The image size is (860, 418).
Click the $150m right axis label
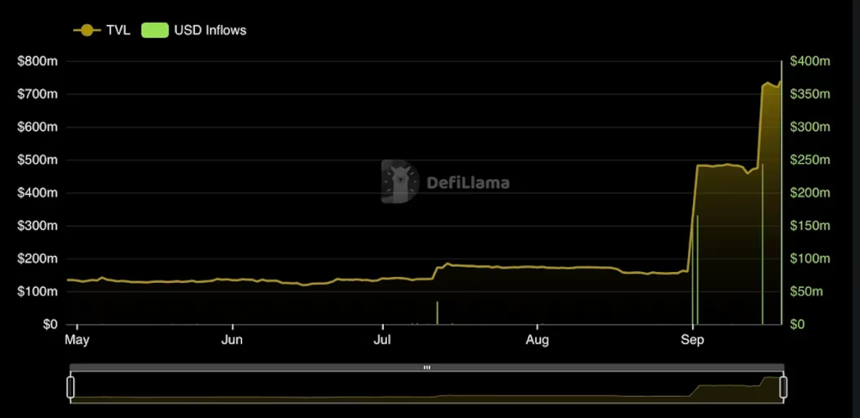(x=810, y=226)
